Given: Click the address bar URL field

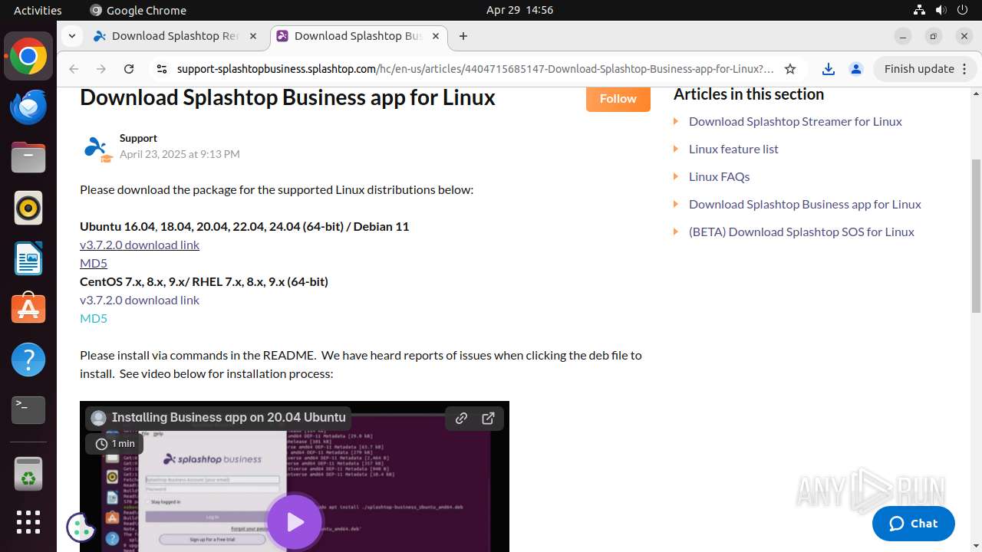Looking at the screenshot, I should (x=476, y=69).
